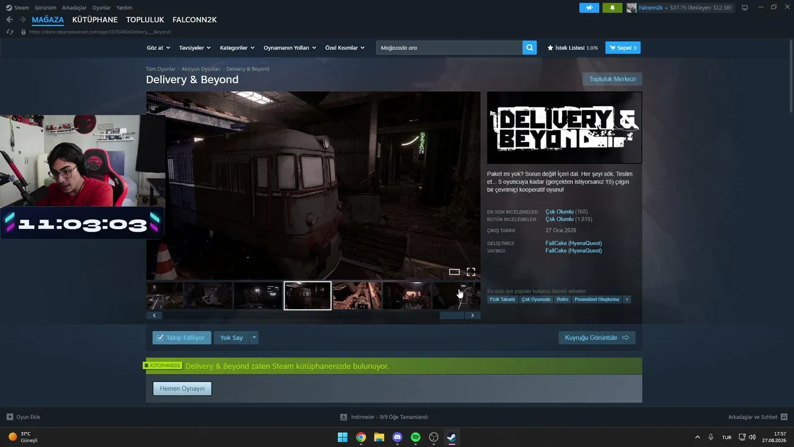Image resolution: width=794 pixels, height=447 pixels.
Task: Open the Arkadaşlar ve Sohbet friends icon
Action: [784, 417]
